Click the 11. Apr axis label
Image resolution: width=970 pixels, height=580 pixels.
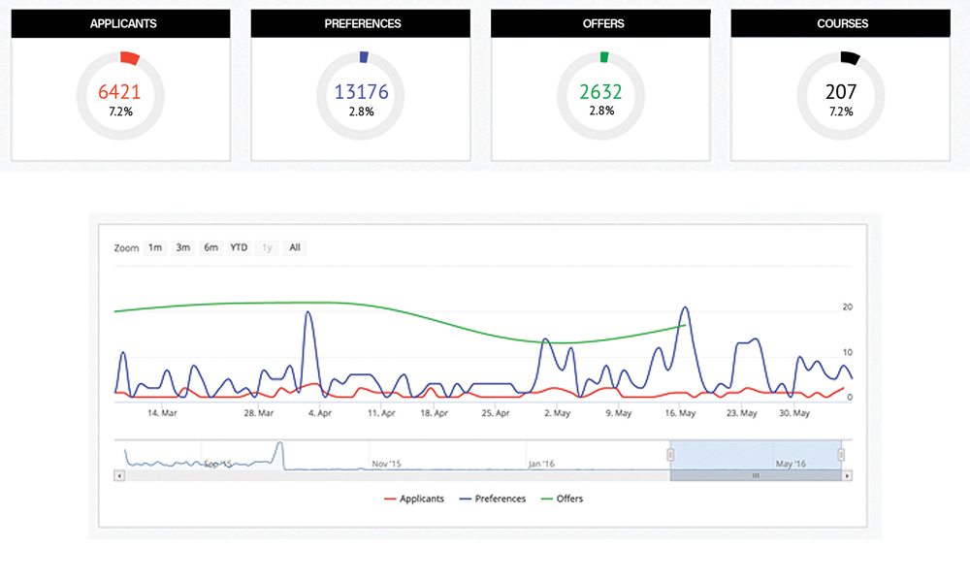(x=381, y=413)
